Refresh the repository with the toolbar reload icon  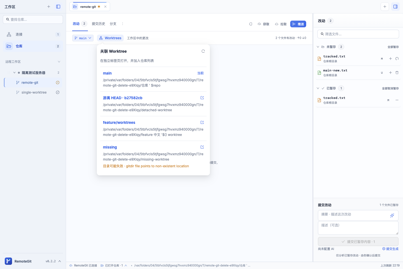[x=251, y=24]
